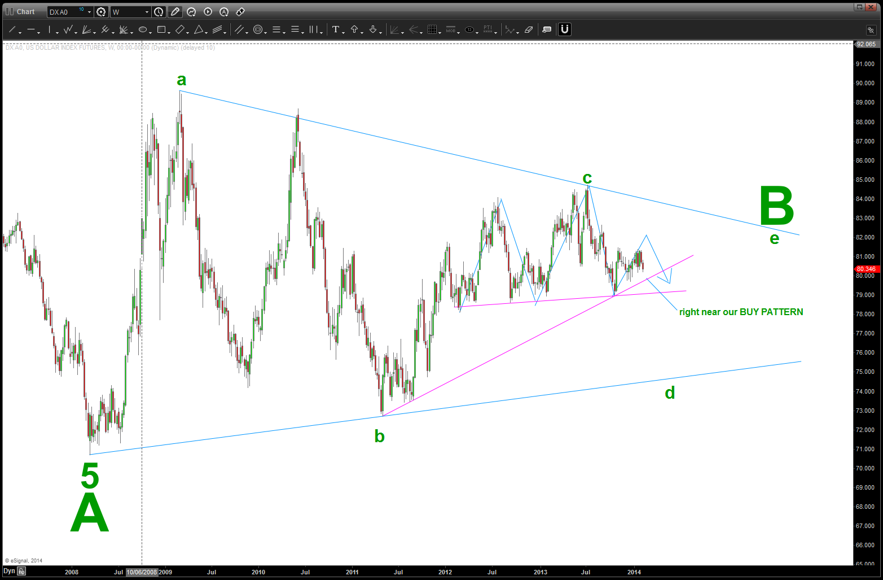Viewport: 883px width, 580px height.
Task: Toggle the magnet snap mode
Action: point(564,29)
